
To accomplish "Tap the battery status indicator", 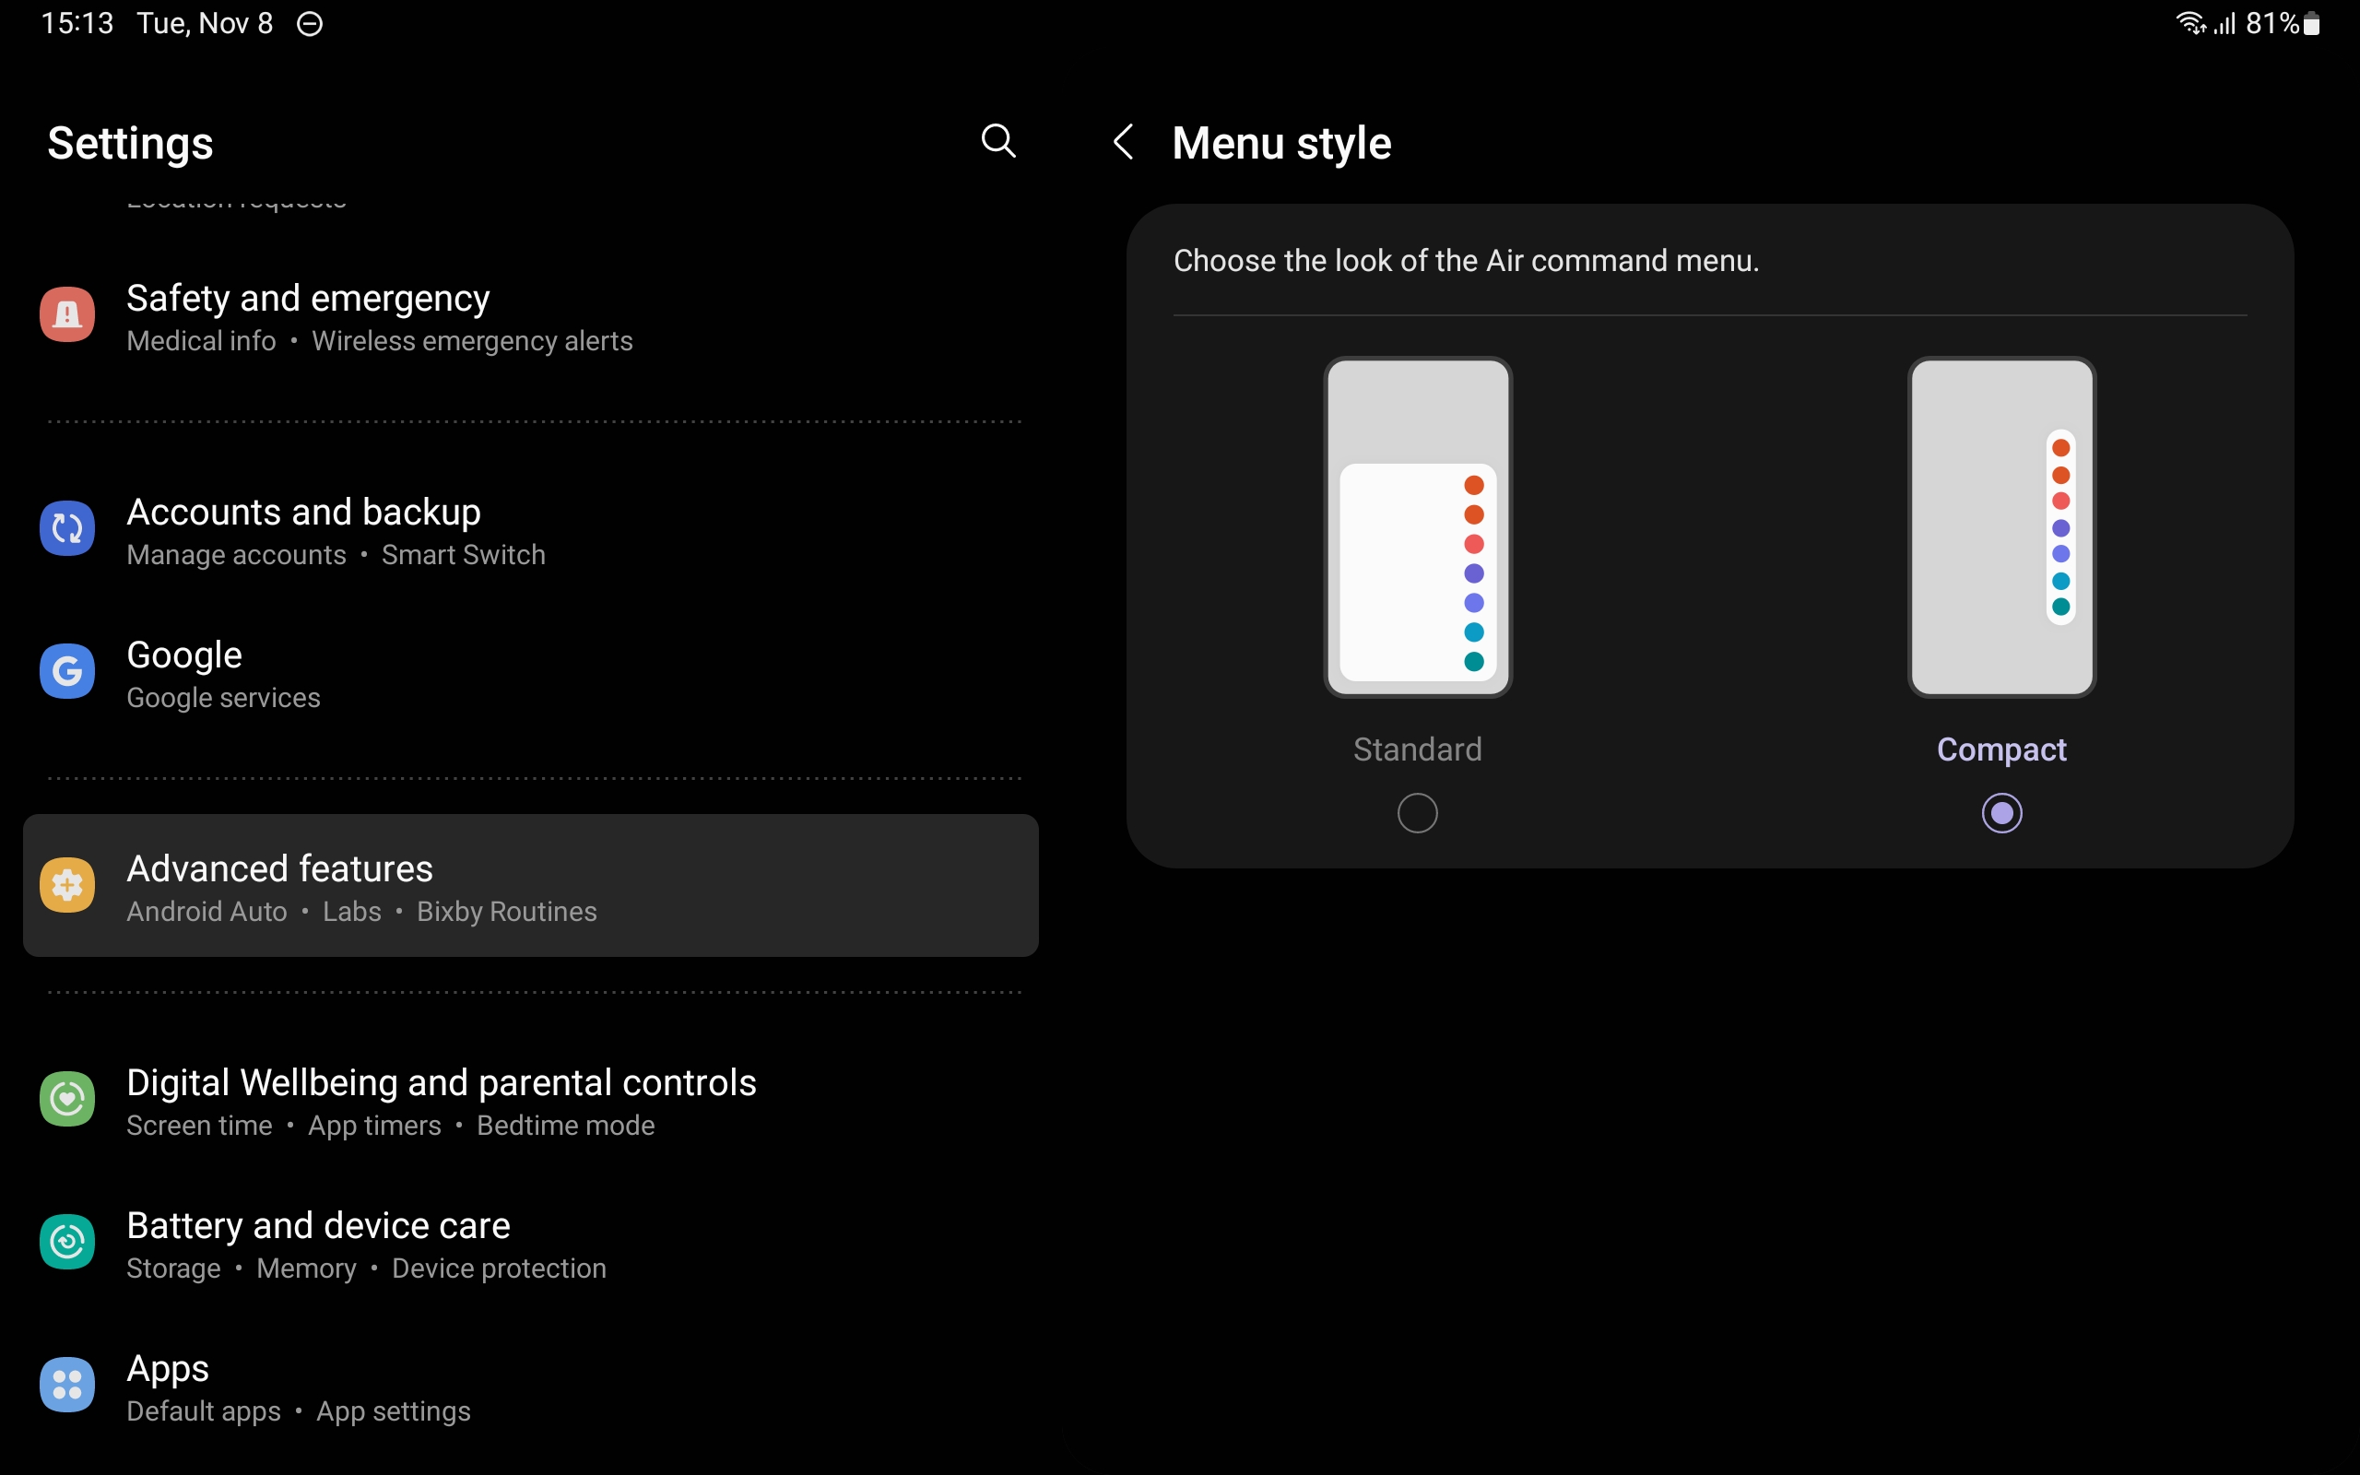I will (x=2310, y=23).
